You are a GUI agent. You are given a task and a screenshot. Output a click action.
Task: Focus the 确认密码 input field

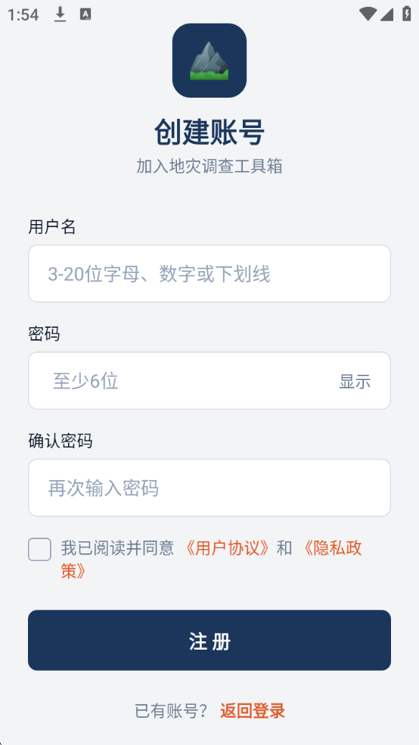pyautogui.click(x=209, y=488)
